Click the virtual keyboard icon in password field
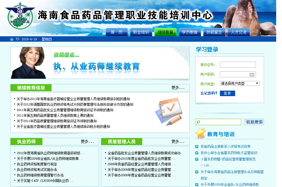 pyautogui.click(x=252, y=74)
